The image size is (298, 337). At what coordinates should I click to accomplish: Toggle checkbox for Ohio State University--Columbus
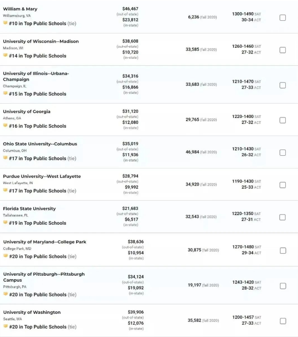282,152
